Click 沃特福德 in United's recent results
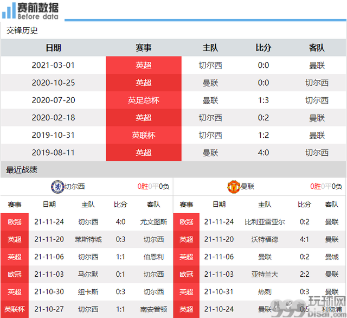Image resolution: width=347 pixels, height=318 pixels. (265, 239)
